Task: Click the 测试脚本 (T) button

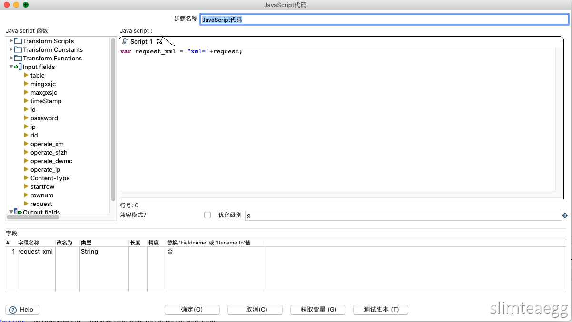Action: tap(381, 310)
